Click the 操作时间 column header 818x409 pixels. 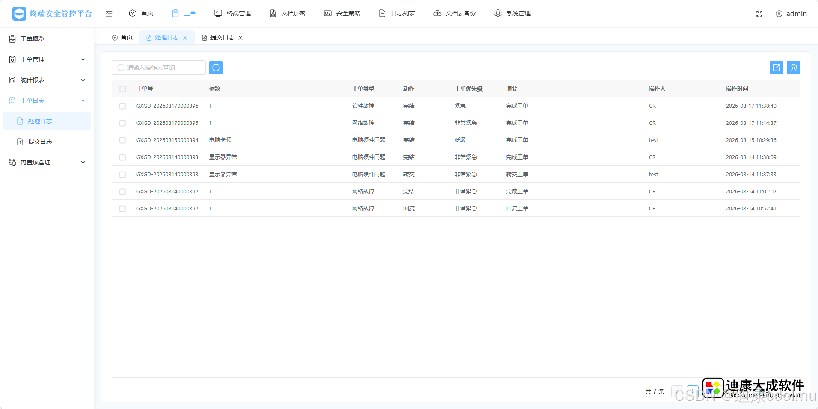point(737,89)
